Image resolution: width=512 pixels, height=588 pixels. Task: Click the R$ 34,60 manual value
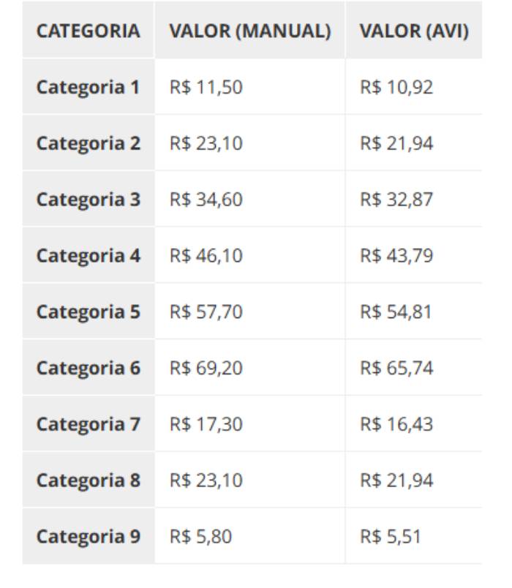pyautogui.click(x=206, y=200)
